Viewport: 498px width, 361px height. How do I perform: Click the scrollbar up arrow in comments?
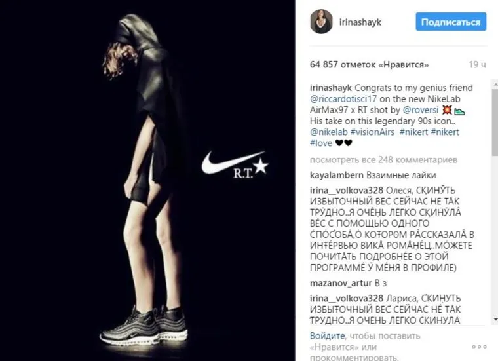click(495, 83)
